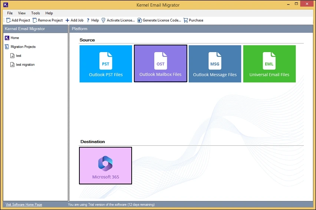Click the Remove Project toolbar label
Screen dimensions: 316x210
50,20
